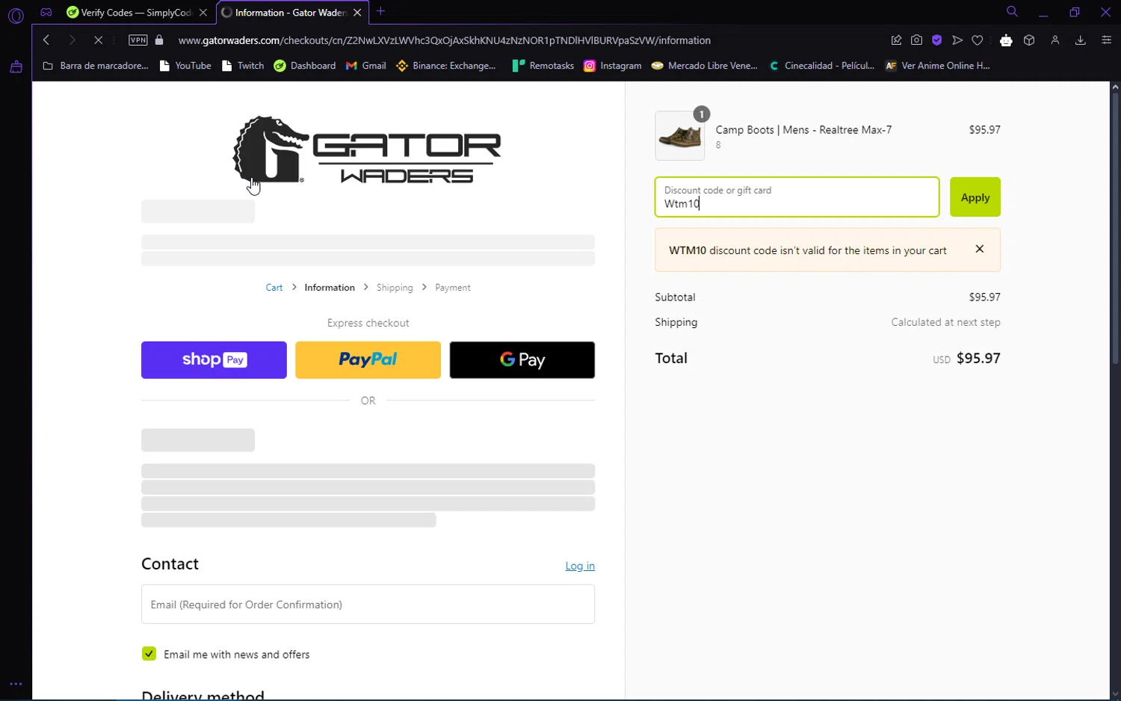The width and height of the screenshot is (1121, 701).
Task: Select the Camp Boots product name
Action: tap(803, 130)
